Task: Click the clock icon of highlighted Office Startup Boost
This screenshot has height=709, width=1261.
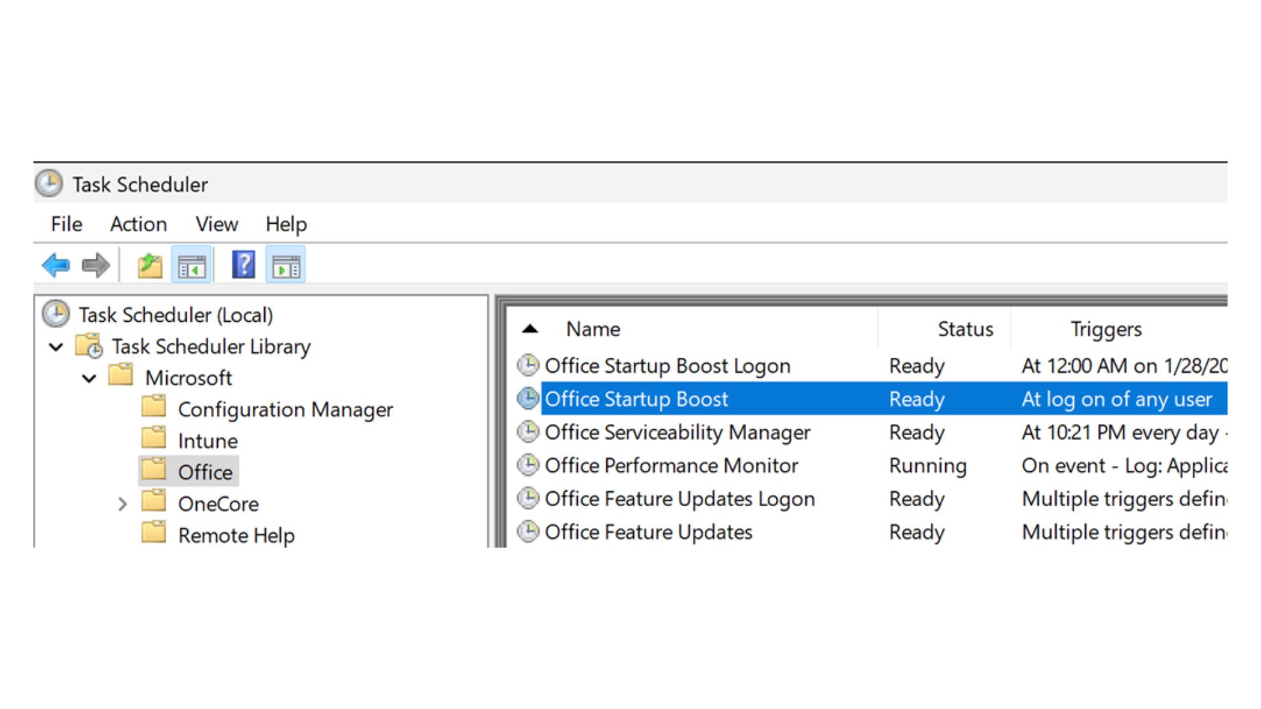Action: 528,398
